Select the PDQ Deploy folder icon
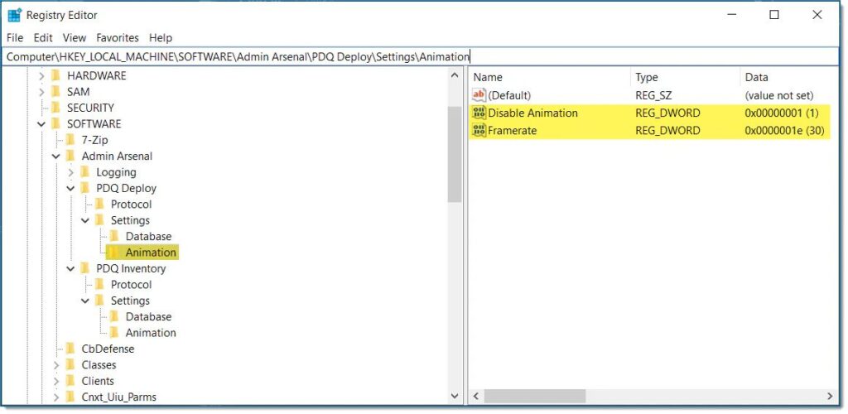848x414 pixels. 85,188
